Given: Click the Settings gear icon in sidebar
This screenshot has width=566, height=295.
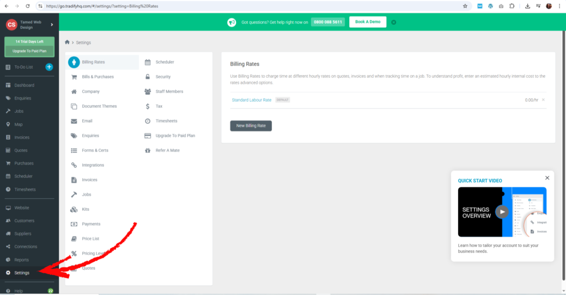Looking at the screenshot, I should coord(8,273).
